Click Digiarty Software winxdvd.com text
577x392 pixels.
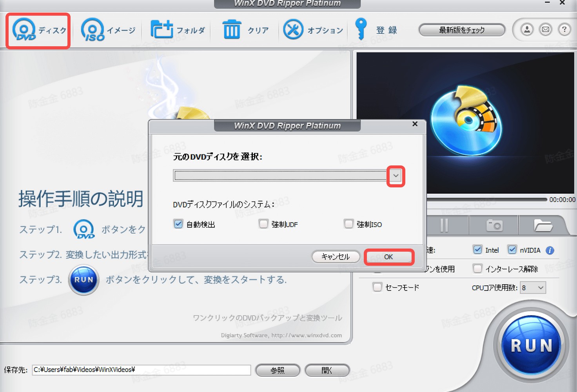click(x=281, y=336)
